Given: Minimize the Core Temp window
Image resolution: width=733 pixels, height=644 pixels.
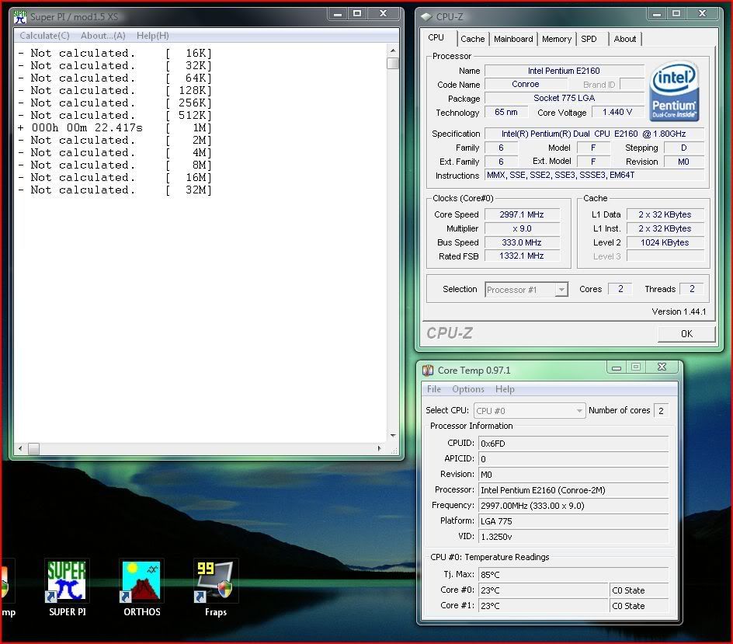Looking at the screenshot, I should point(617,367).
